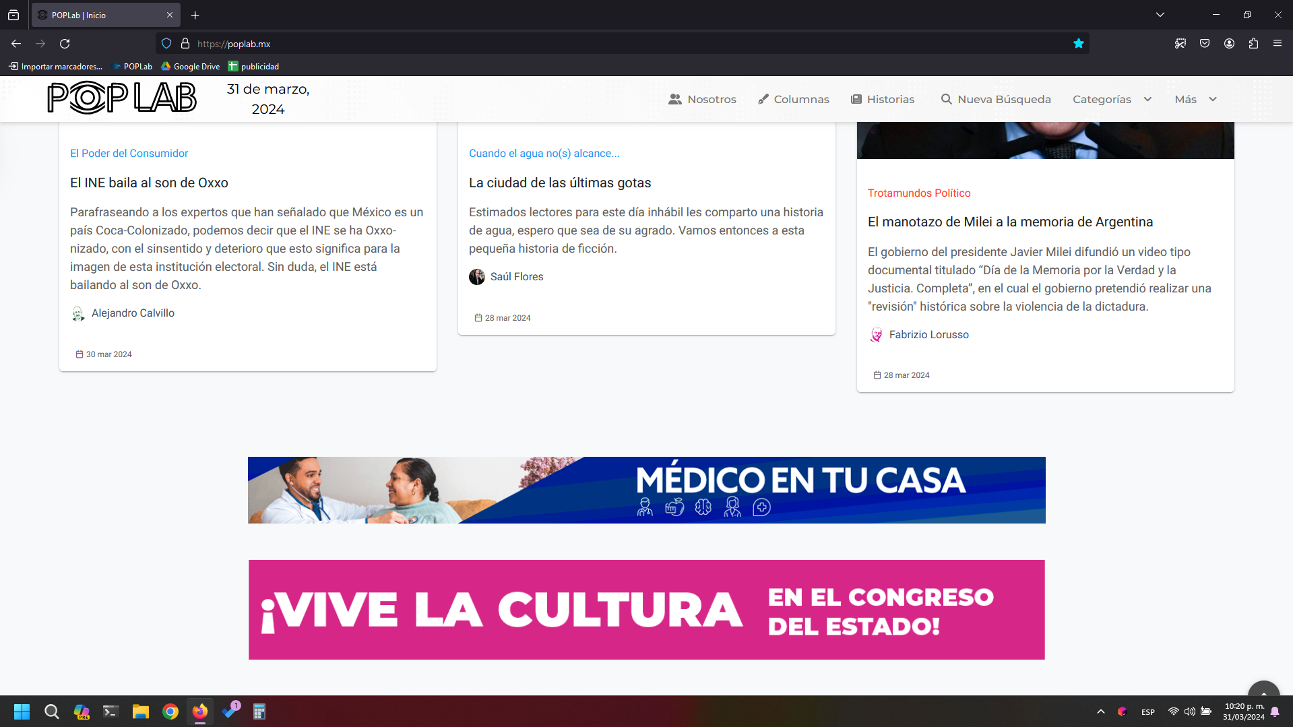
Task: Click the POP LAB logo
Action: click(121, 98)
